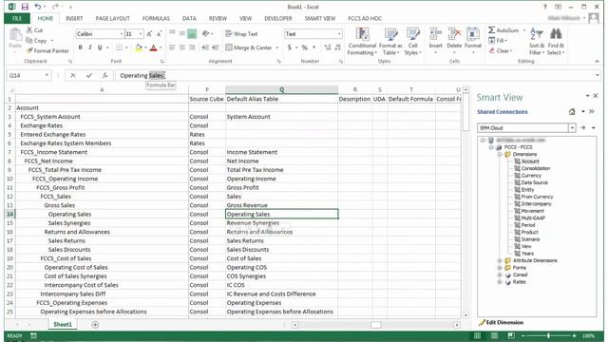Expand the Rates cube node
Viewport: 608px width, 342px height.
(x=500, y=282)
